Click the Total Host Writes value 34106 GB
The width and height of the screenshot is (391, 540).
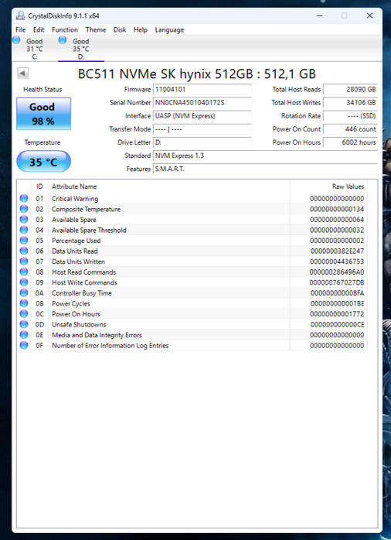click(x=350, y=103)
